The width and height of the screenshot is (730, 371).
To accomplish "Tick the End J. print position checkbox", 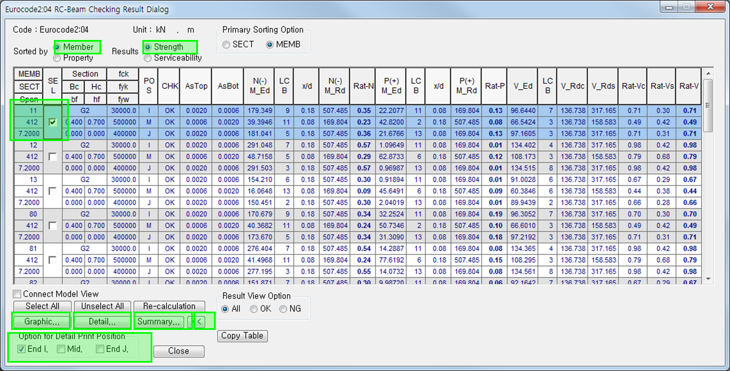I will 100,349.
